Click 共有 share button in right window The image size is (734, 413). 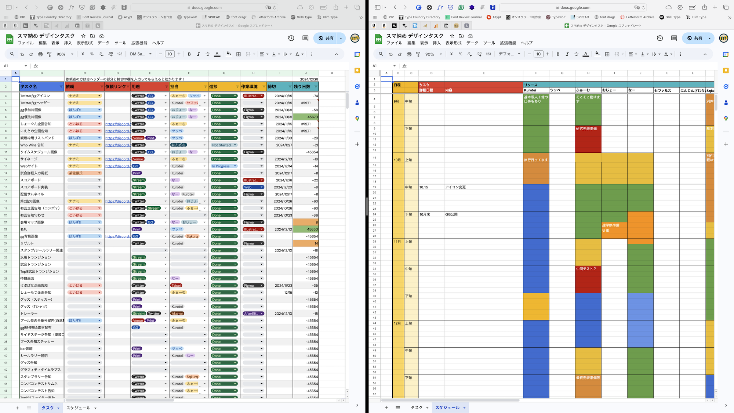coord(695,38)
